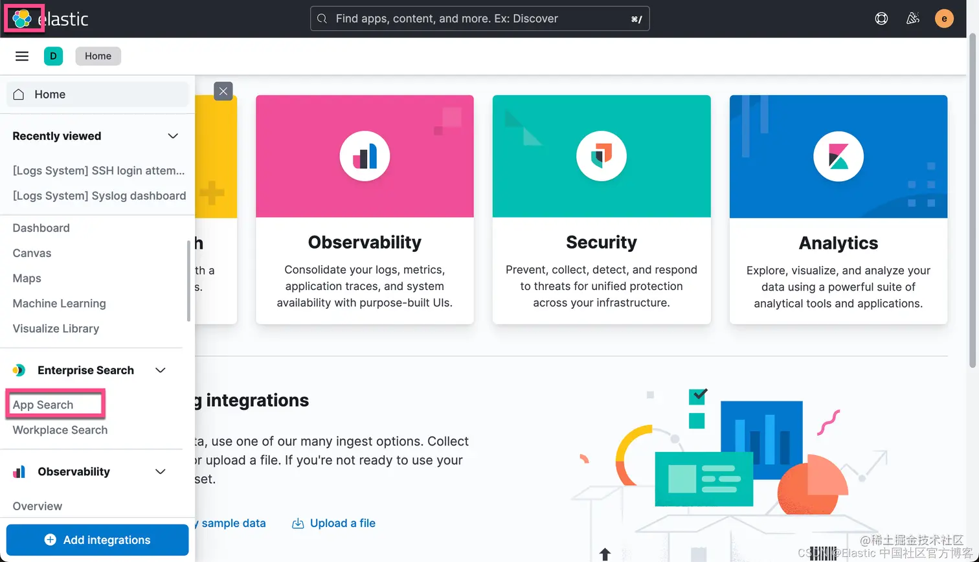Viewport: 979px width, 562px height.
Task: Click the Analytics card Kibana icon
Action: pos(838,156)
